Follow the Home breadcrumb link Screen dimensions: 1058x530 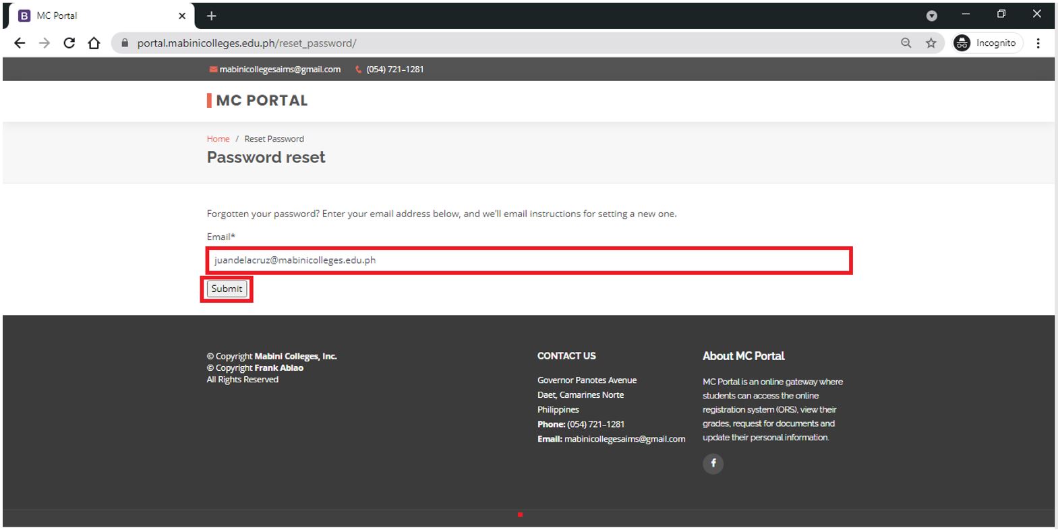pyautogui.click(x=218, y=139)
